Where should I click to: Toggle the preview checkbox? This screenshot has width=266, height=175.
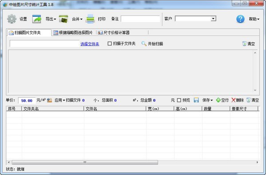point(179,100)
